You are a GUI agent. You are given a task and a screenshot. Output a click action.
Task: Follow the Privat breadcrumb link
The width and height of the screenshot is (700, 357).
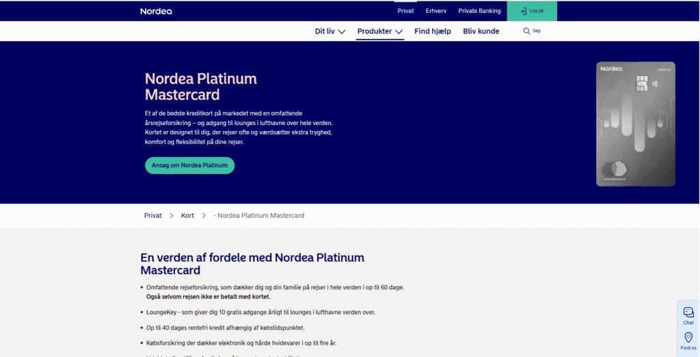(x=152, y=216)
